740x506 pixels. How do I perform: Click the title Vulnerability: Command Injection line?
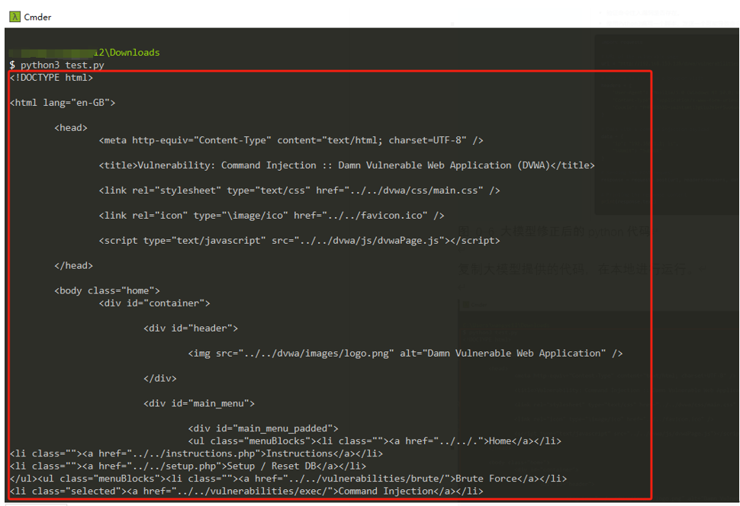[x=346, y=165]
